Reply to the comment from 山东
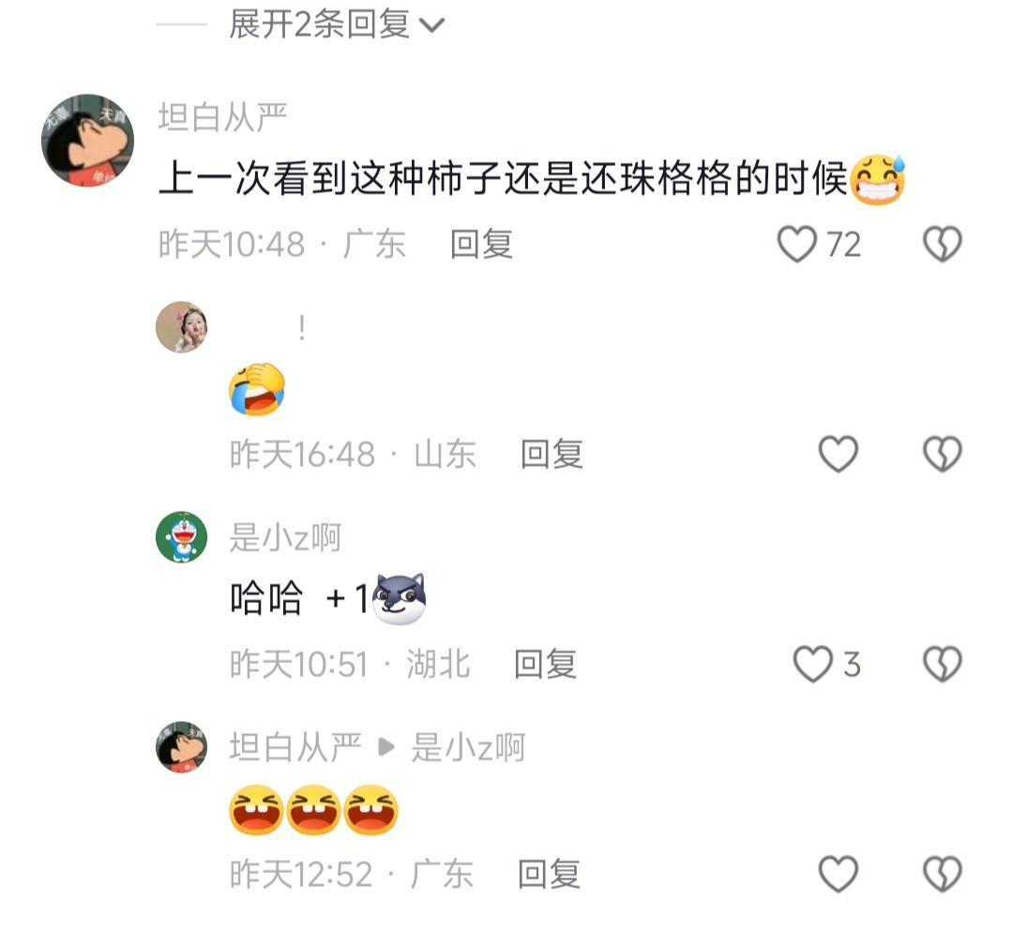Viewport: 1012px width, 932px height. coord(551,455)
